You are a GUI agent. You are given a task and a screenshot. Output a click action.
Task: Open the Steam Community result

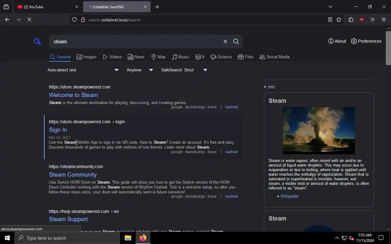tap(73, 175)
